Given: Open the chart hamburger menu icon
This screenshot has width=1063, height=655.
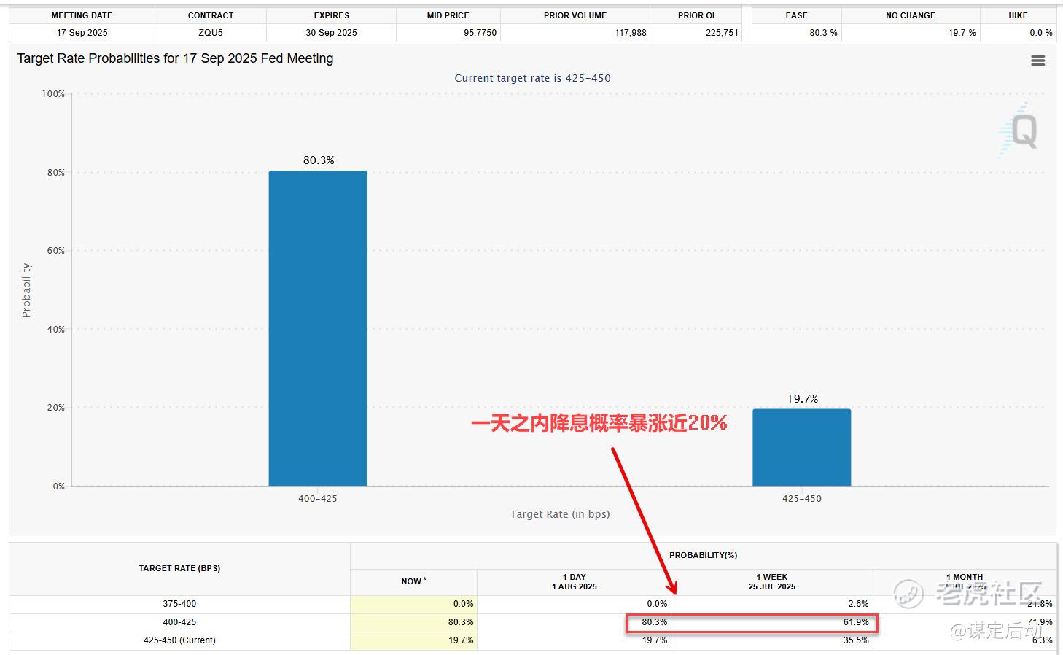Looking at the screenshot, I should 1037,61.
